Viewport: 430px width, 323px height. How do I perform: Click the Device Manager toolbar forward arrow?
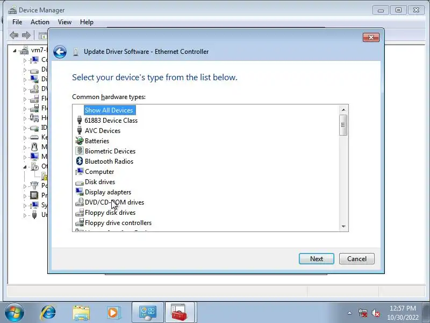coord(26,35)
